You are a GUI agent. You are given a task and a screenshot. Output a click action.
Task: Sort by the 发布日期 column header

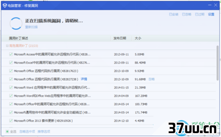point(120,38)
